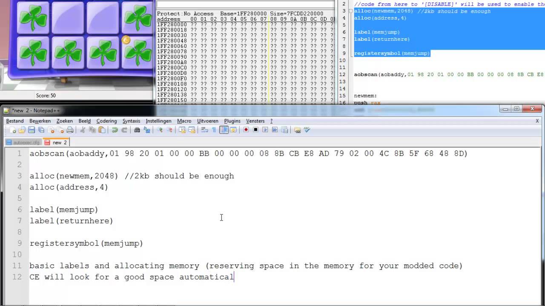The image size is (545, 306).
Task: Click the top-left clover card in game
Action: (x=33, y=18)
